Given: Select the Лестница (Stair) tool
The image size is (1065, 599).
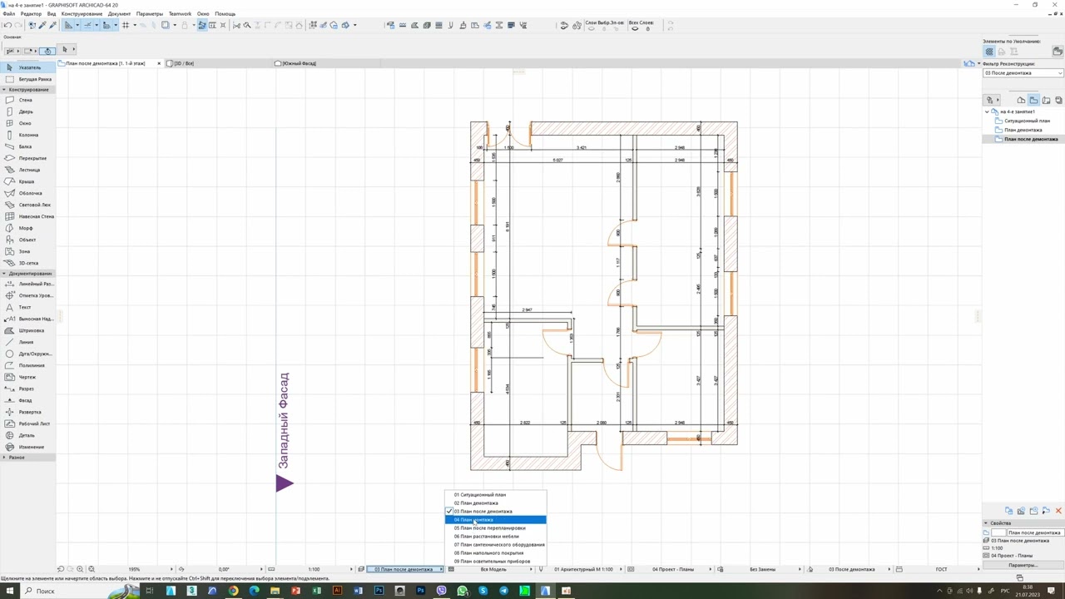Looking at the screenshot, I should [x=29, y=170].
